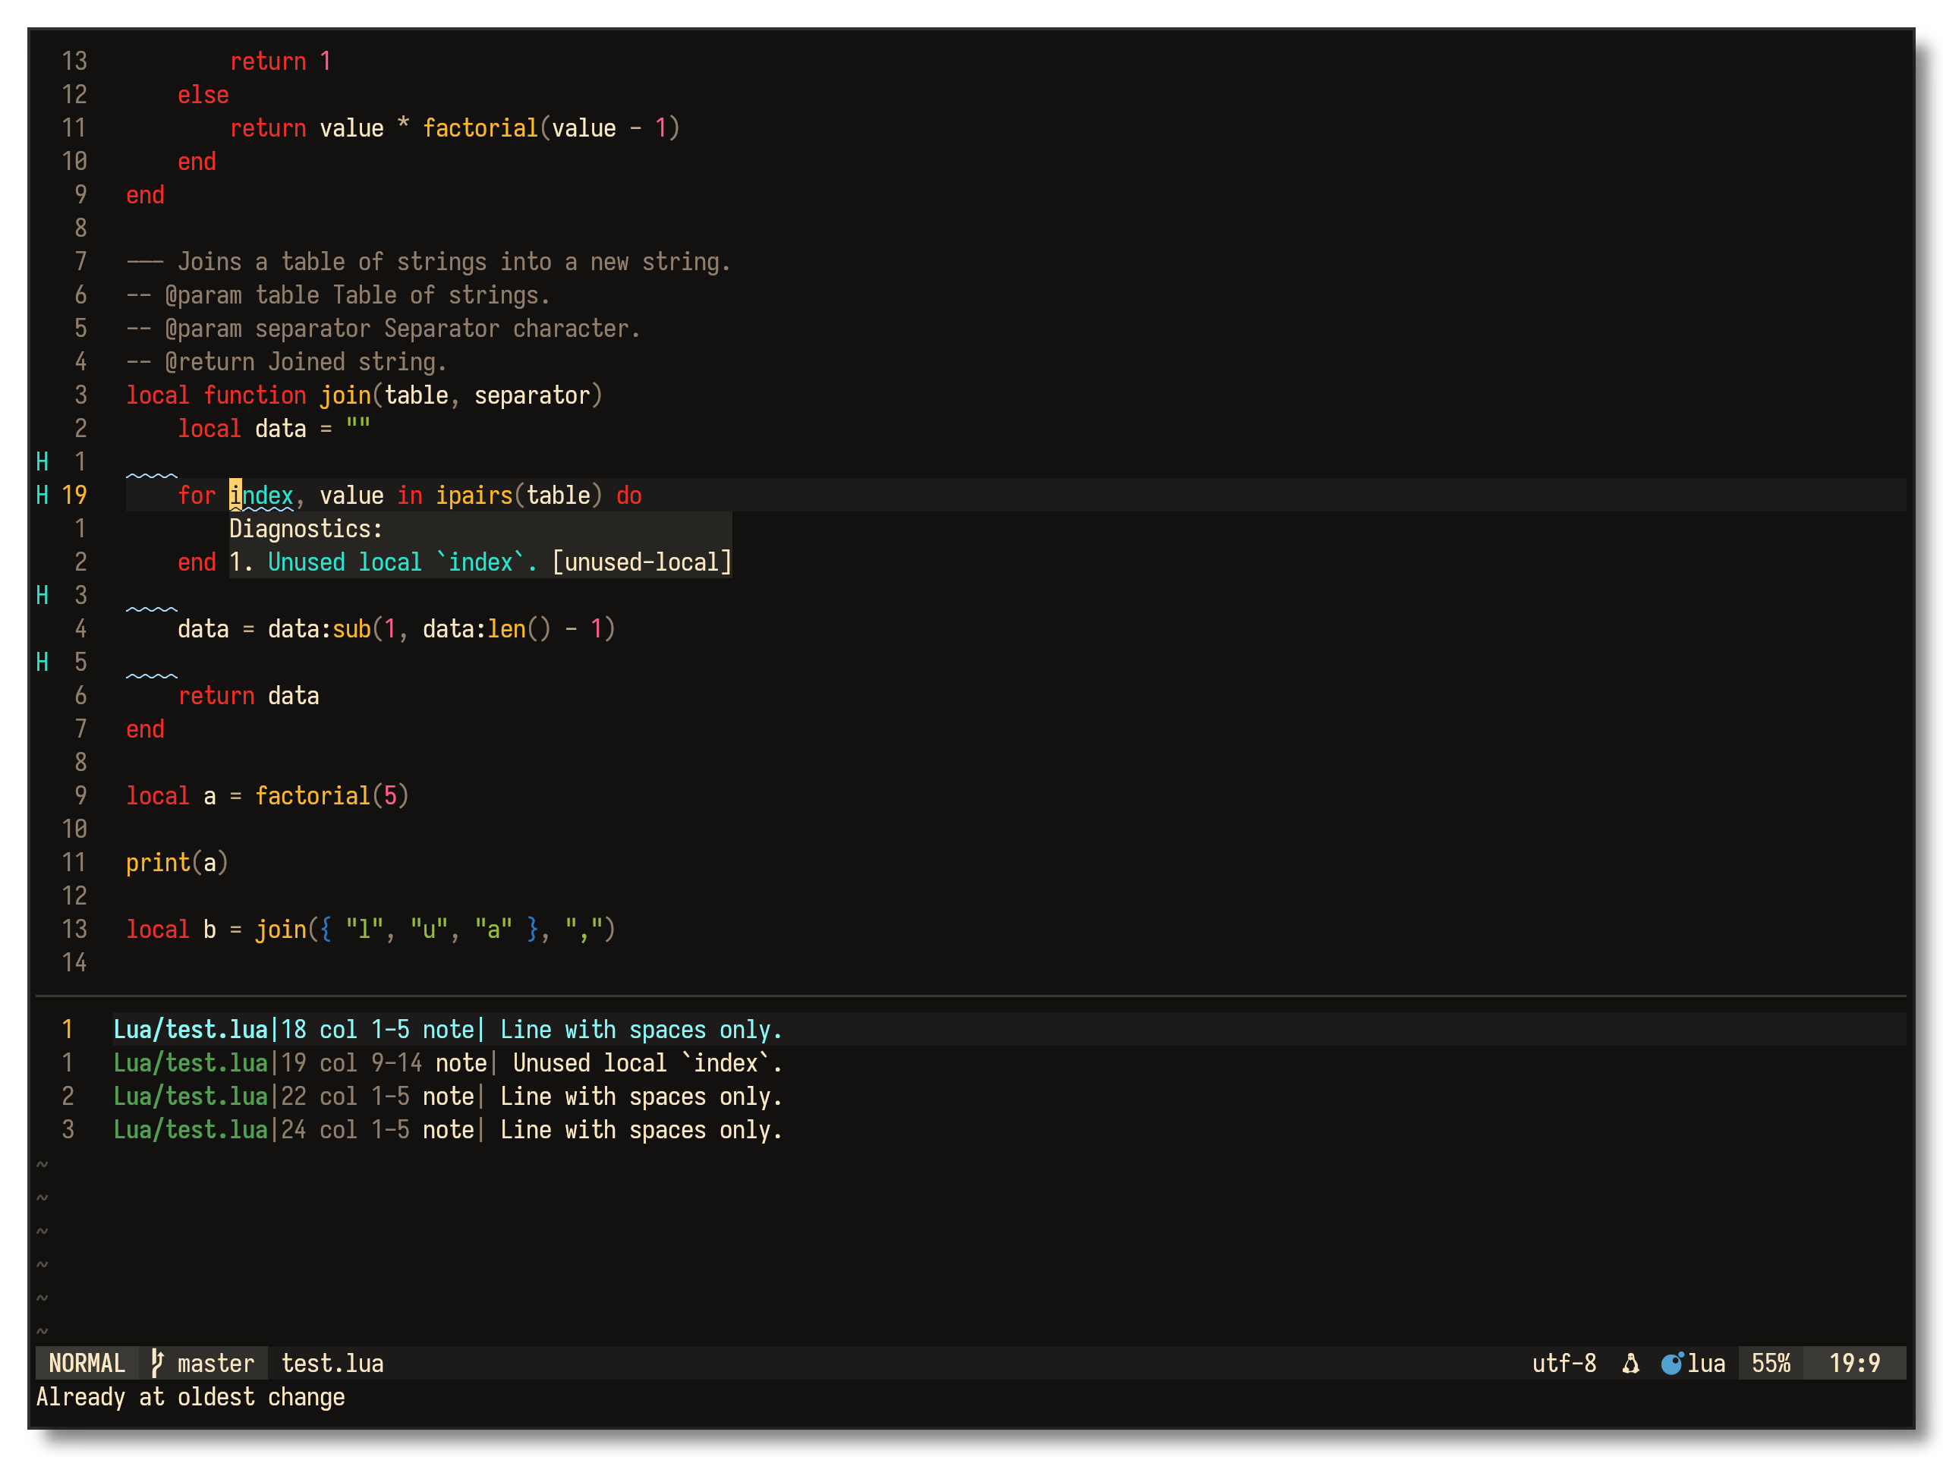Click the Linux penguin icon in statusline

(x=1630, y=1363)
